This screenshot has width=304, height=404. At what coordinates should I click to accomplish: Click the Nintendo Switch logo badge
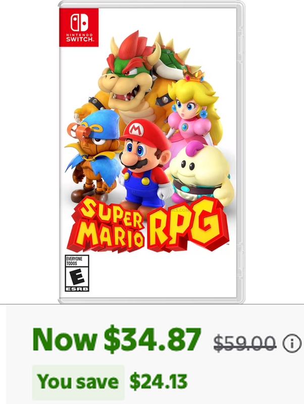click(x=79, y=27)
